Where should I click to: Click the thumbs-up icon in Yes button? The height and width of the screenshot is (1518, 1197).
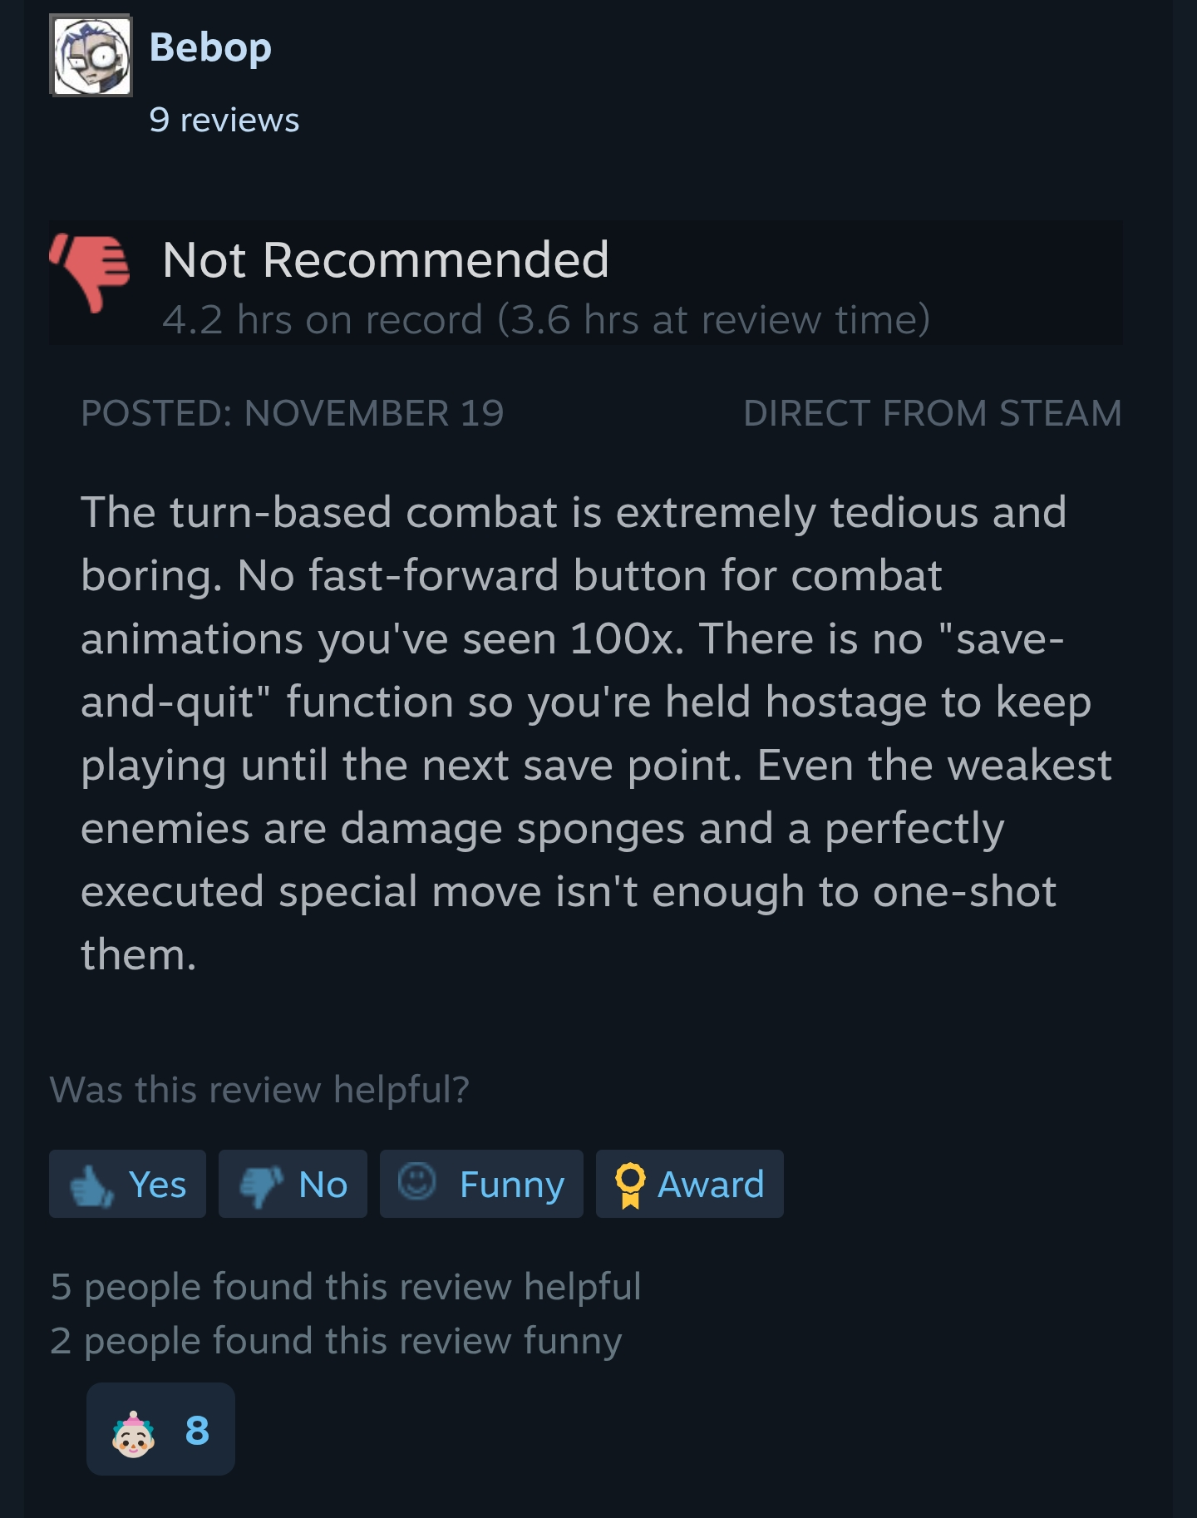[x=91, y=1185]
